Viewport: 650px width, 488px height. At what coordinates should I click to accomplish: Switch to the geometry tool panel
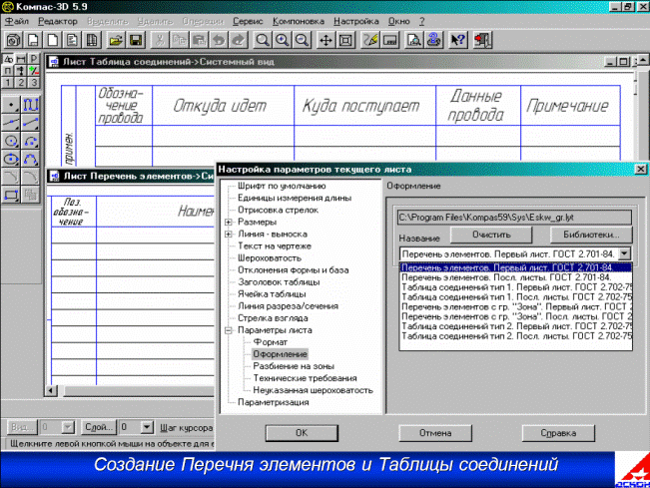coord(8,59)
